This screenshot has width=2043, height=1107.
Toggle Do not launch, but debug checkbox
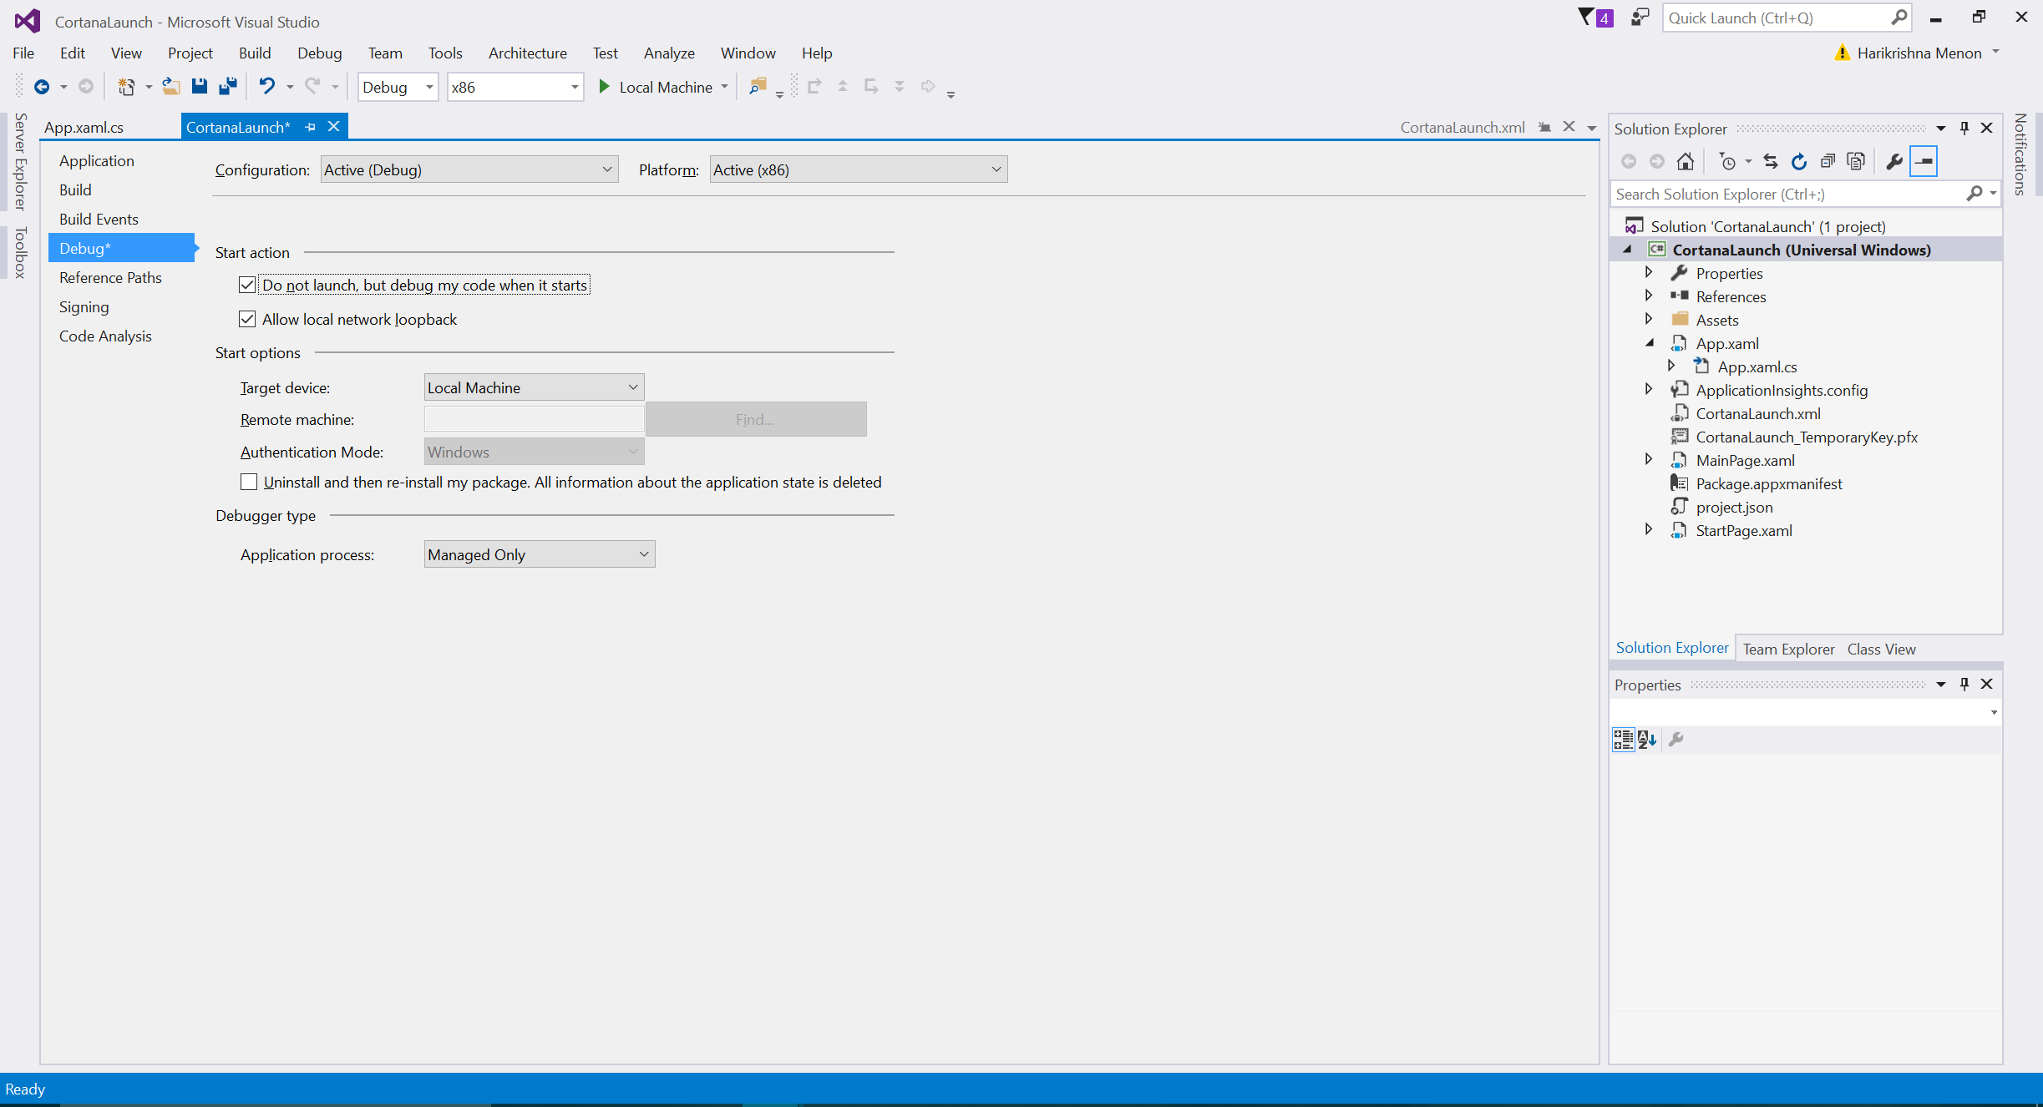coord(247,285)
